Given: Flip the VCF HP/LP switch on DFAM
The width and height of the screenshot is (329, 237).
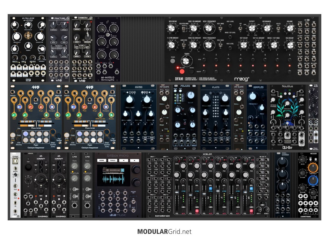Looking at the screenshot, I should coord(240,28).
